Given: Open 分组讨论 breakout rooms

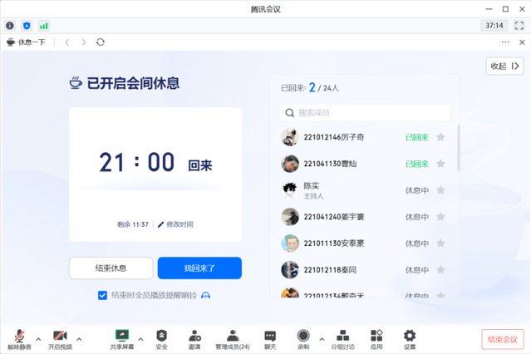Looking at the screenshot, I should click(342, 337).
